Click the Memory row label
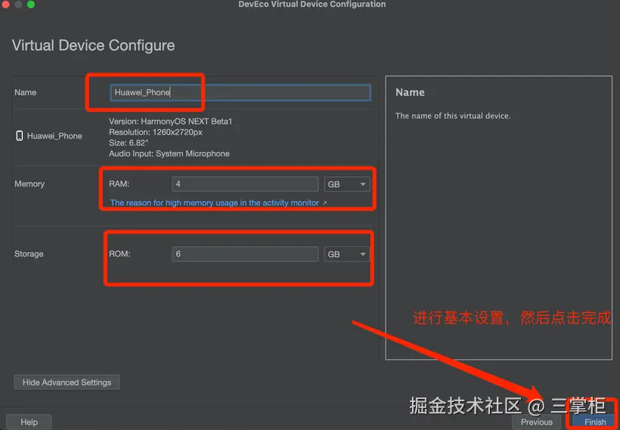Screen dimensions: 620x430 click(29, 184)
